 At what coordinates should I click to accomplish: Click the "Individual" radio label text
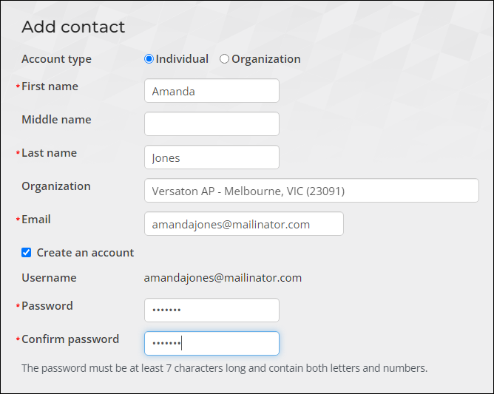pyautogui.click(x=182, y=59)
